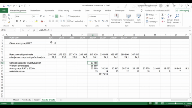Image resolution: width=192 pixels, height=108 pixels.
Task: Open Sortuj i filtruj menu
Action: click(x=169, y=18)
